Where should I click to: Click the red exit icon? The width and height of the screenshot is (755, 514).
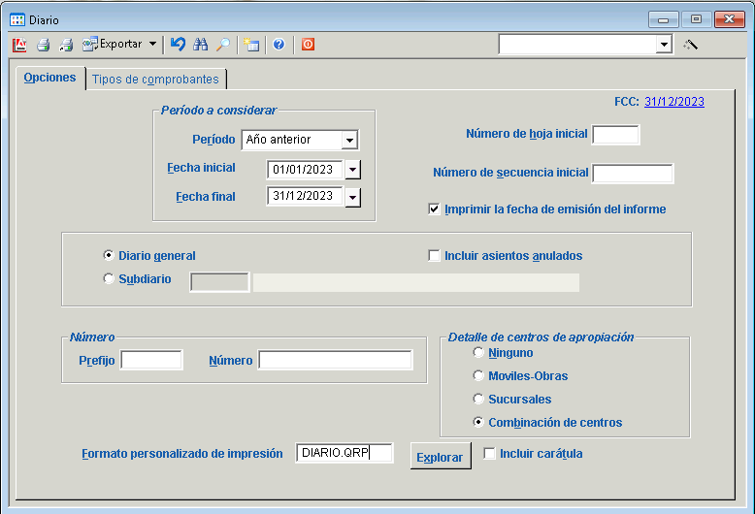tap(308, 44)
